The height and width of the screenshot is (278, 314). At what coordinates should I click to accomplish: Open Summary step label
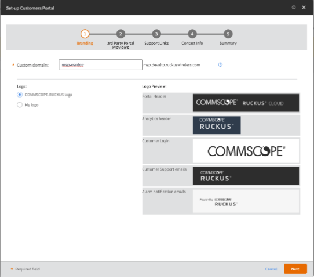click(228, 43)
